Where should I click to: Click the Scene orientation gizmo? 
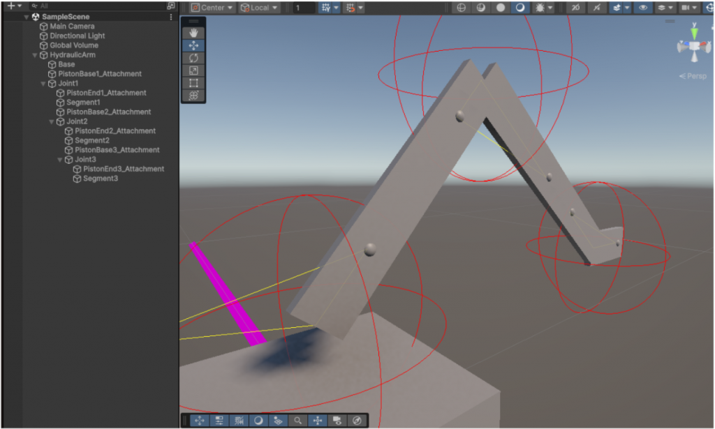coord(694,47)
